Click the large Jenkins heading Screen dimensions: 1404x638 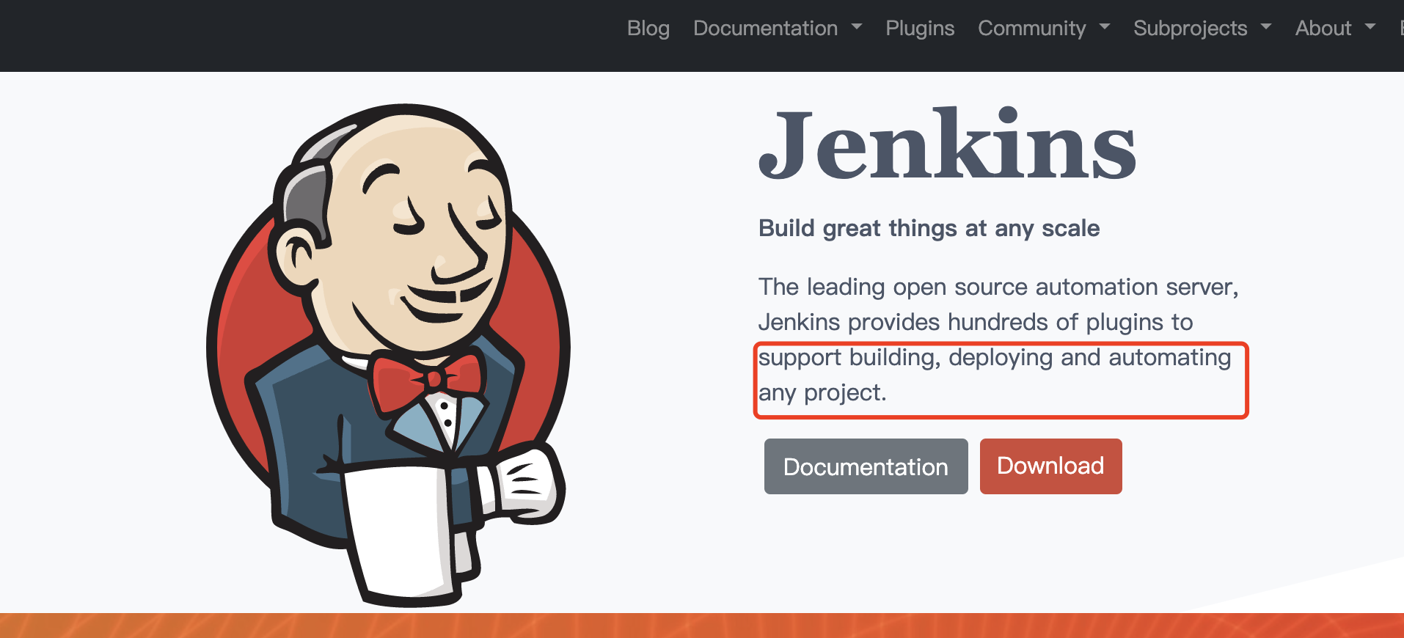point(947,145)
